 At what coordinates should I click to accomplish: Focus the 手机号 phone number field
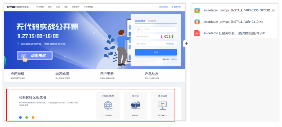pos(160,29)
